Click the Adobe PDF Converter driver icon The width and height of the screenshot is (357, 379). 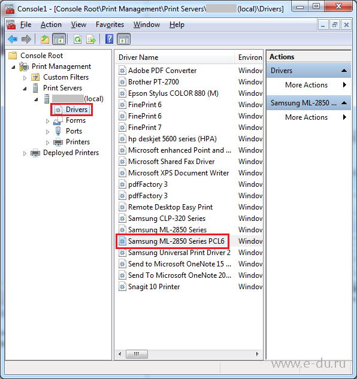122,71
